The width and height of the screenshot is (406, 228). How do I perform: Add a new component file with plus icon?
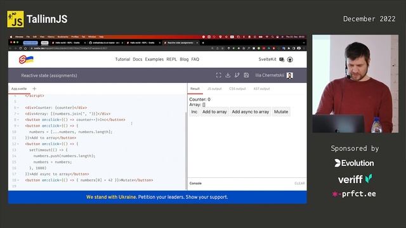point(34,89)
